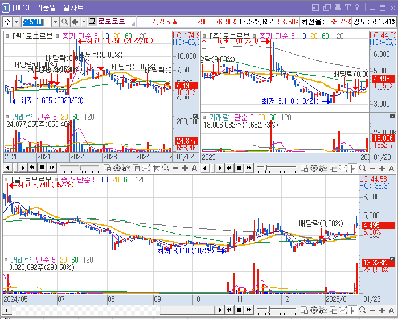
Task: Click the layout icon left of duplicate-window icon
Action: 315,7
